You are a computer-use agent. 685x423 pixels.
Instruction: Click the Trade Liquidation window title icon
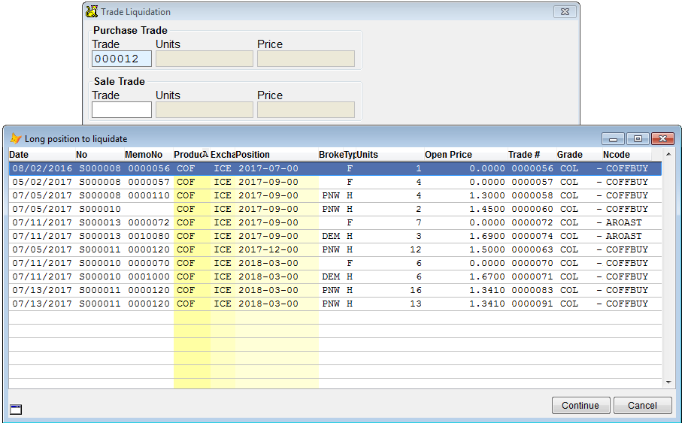click(x=92, y=11)
